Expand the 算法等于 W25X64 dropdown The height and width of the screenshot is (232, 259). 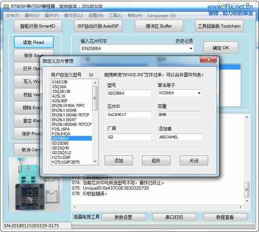click(x=199, y=93)
